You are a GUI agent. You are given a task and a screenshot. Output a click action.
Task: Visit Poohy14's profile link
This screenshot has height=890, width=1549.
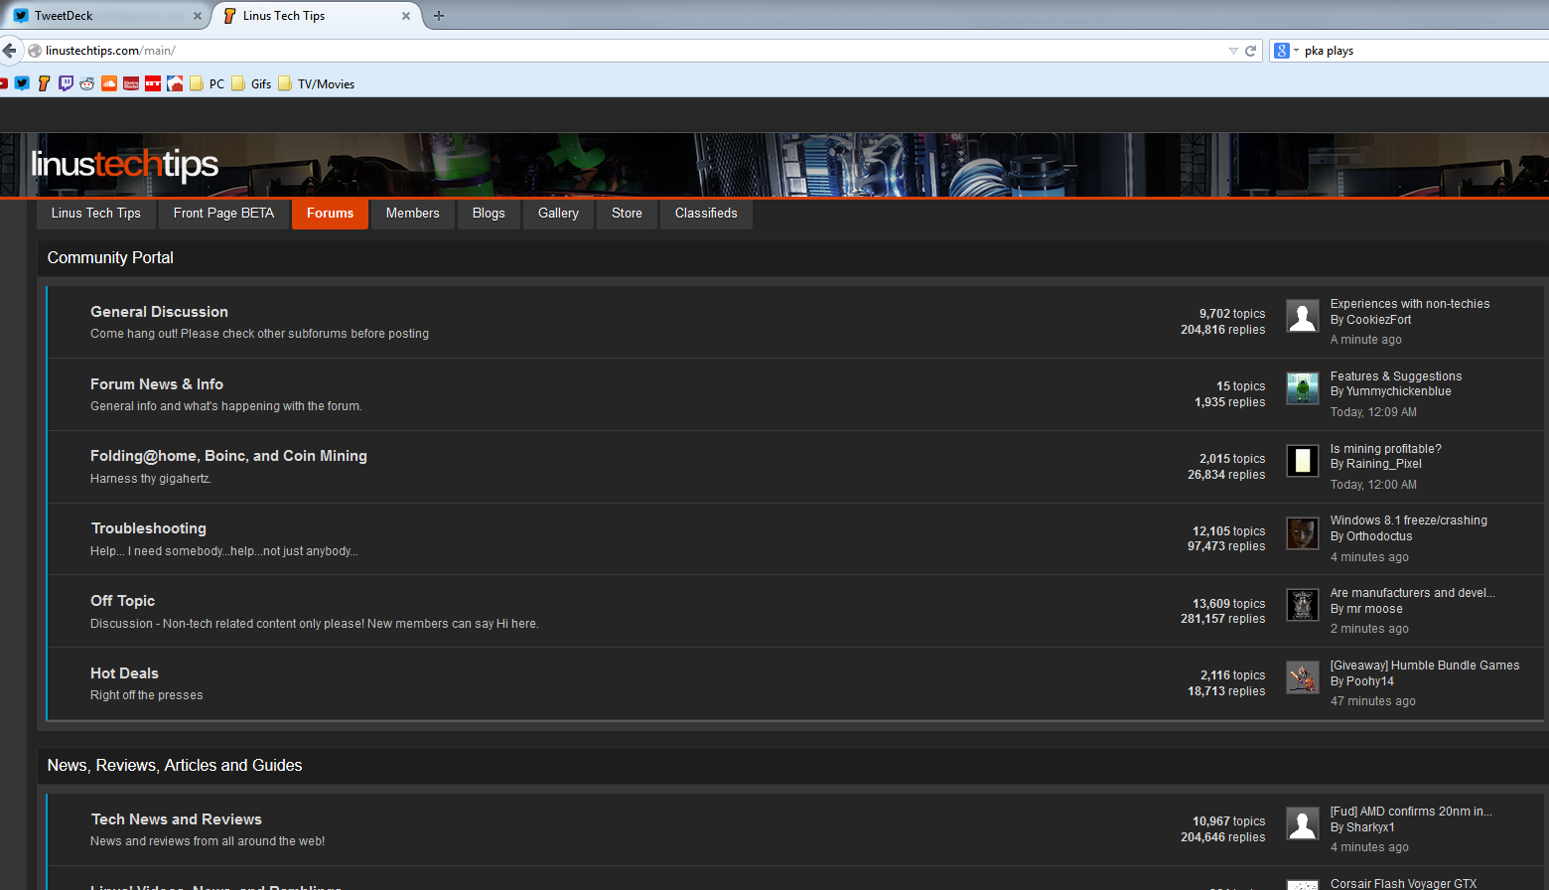click(x=1370, y=681)
